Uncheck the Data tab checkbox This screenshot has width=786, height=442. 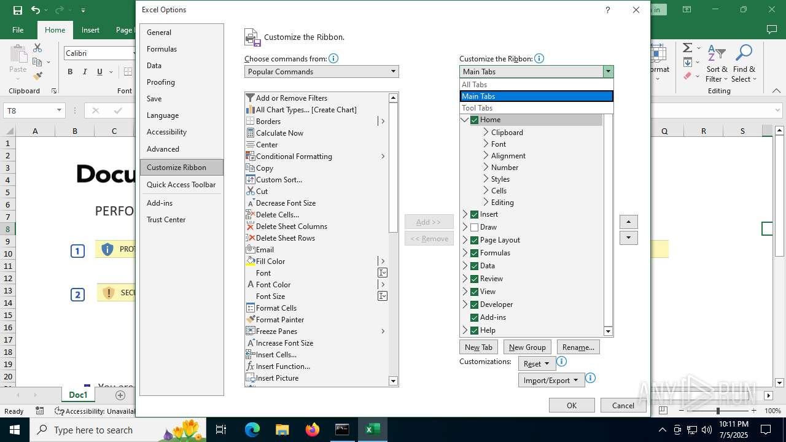474,266
